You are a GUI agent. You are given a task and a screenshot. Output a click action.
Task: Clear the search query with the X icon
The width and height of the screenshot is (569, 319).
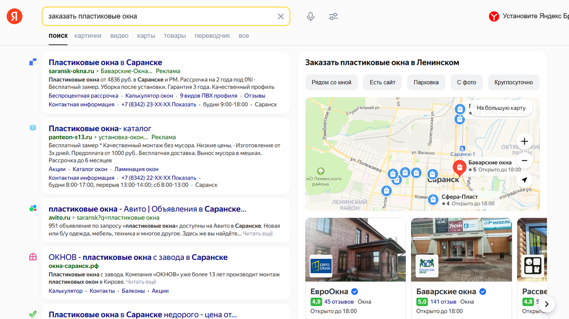coord(281,16)
